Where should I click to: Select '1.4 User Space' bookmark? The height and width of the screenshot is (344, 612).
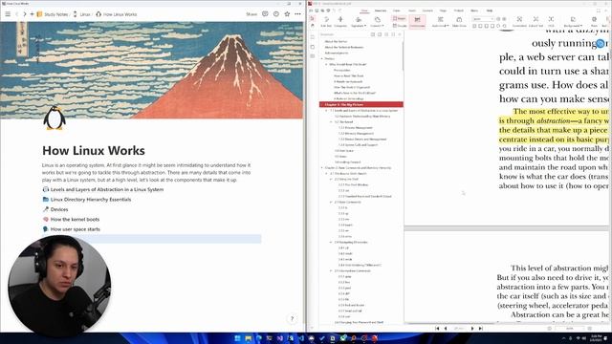coord(344,151)
